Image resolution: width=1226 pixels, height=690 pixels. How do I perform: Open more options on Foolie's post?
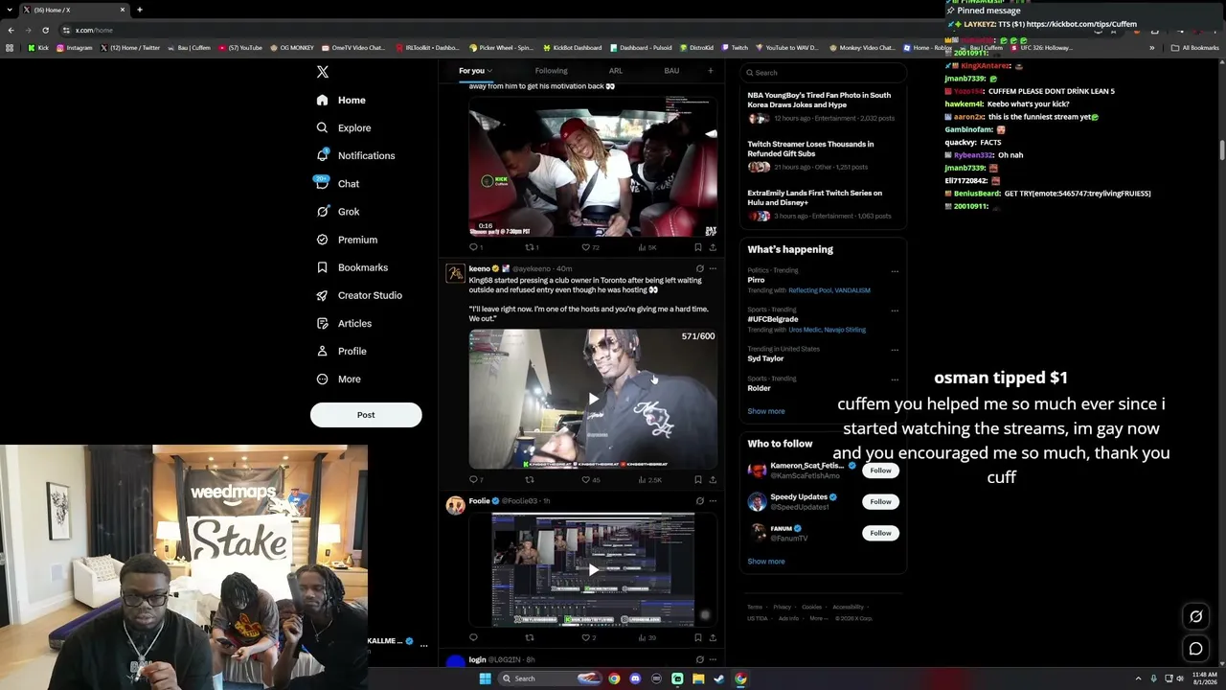click(713, 500)
